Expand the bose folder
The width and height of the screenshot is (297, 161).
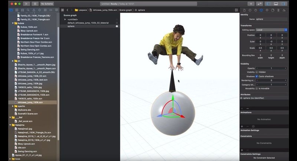pyautogui.click(x=10, y=159)
